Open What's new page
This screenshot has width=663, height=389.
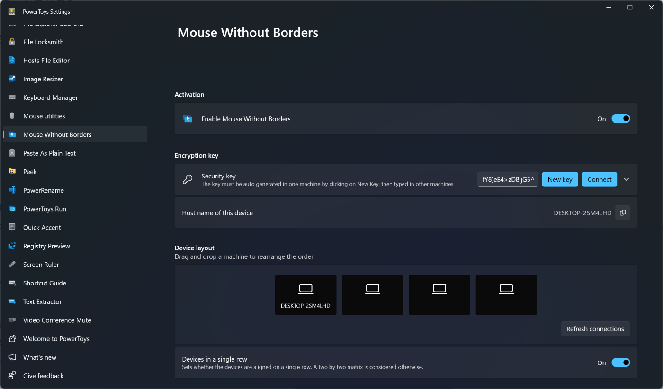[75, 357]
